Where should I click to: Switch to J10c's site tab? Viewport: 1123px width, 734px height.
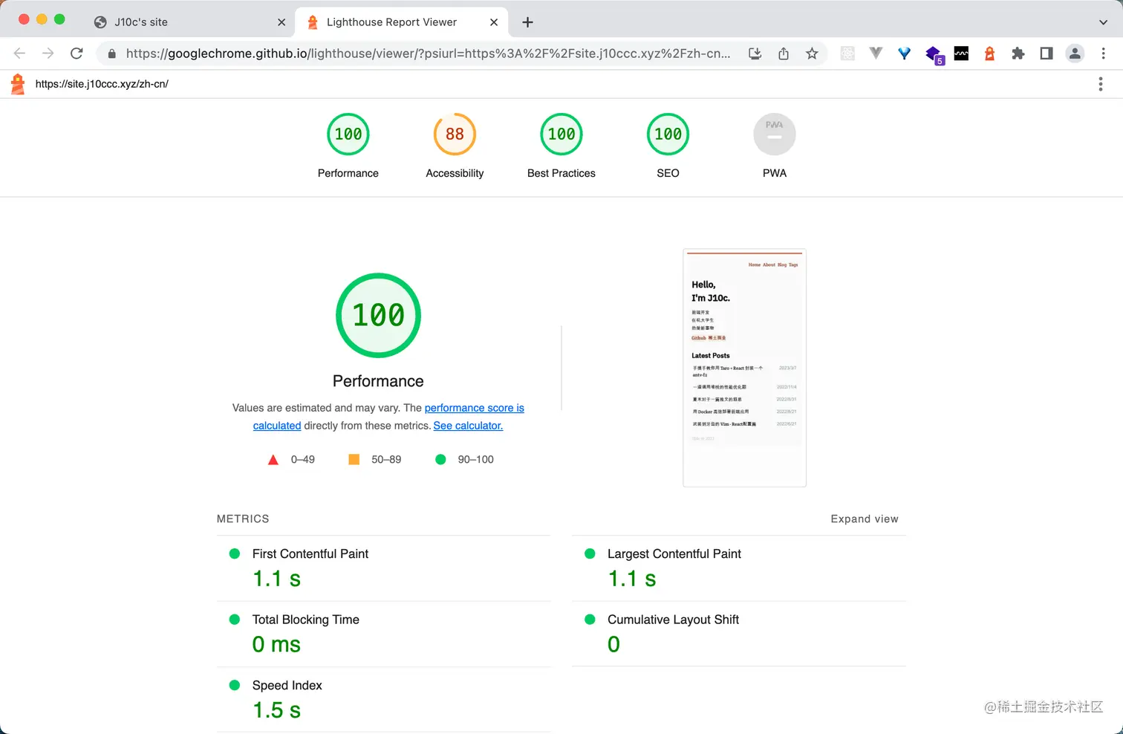189,22
